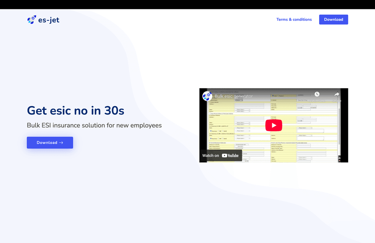Click the Share icon in the video player
Viewport: 375px width, 243px height.
pyautogui.click(x=336, y=94)
